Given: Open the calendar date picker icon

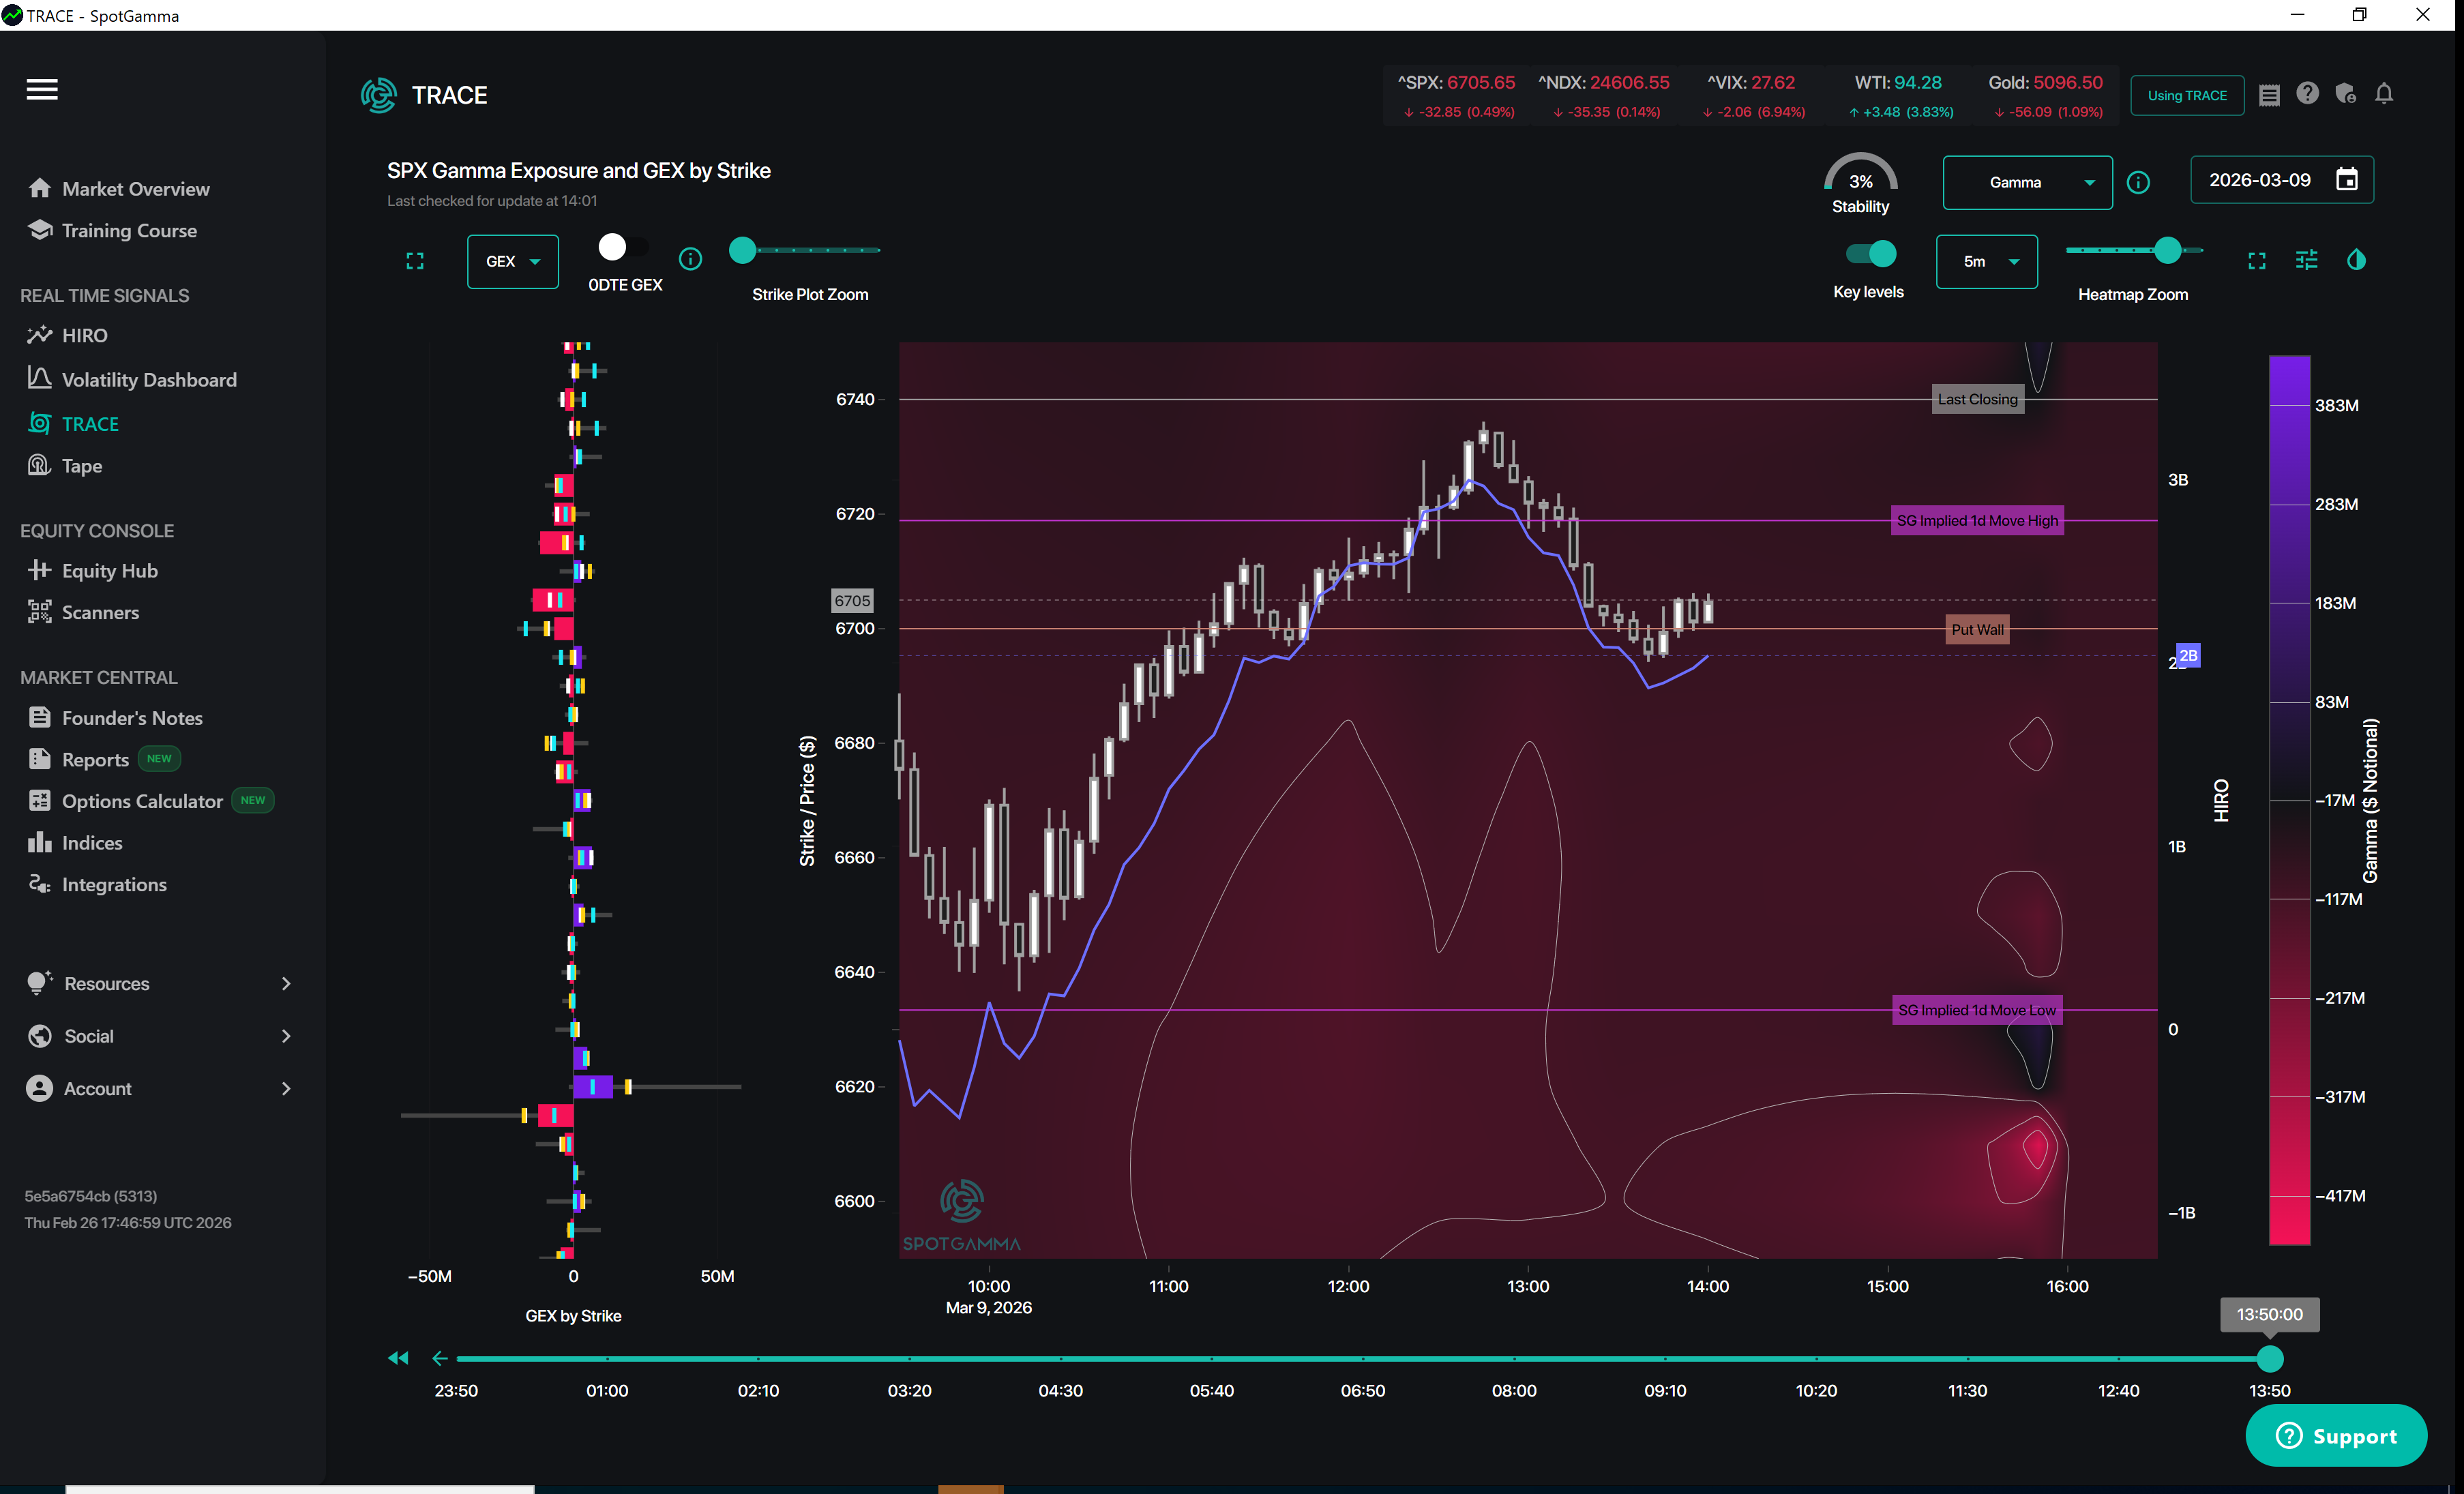Looking at the screenshot, I should pos(2346,180).
